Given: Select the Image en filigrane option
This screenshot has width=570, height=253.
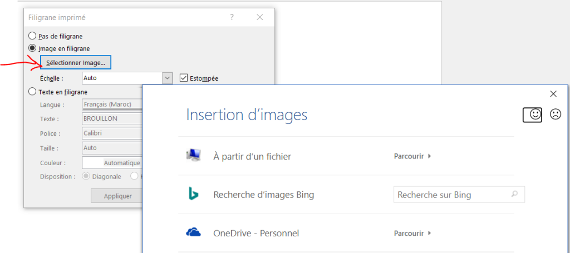Looking at the screenshot, I should (x=32, y=48).
